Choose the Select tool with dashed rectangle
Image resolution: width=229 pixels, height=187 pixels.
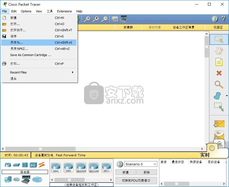[219, 39]
